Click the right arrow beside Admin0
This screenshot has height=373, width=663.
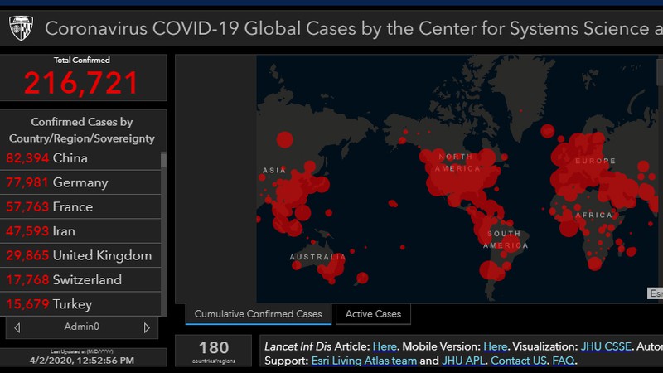(147, 327)
